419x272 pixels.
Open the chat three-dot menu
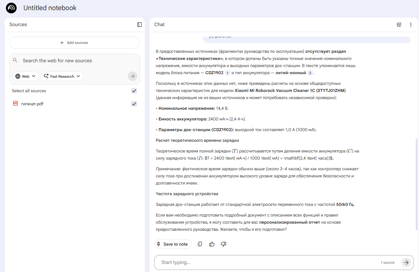(411, 25)
